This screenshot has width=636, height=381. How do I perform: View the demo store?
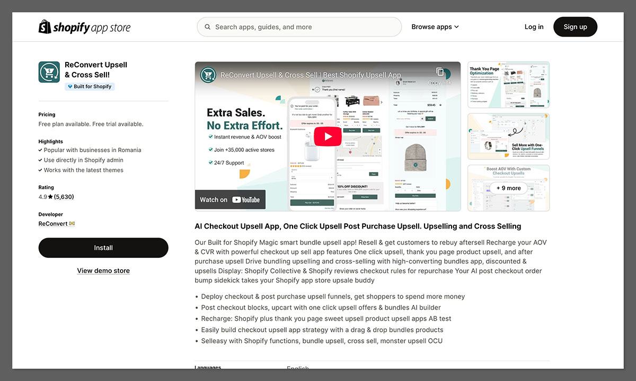103,270
